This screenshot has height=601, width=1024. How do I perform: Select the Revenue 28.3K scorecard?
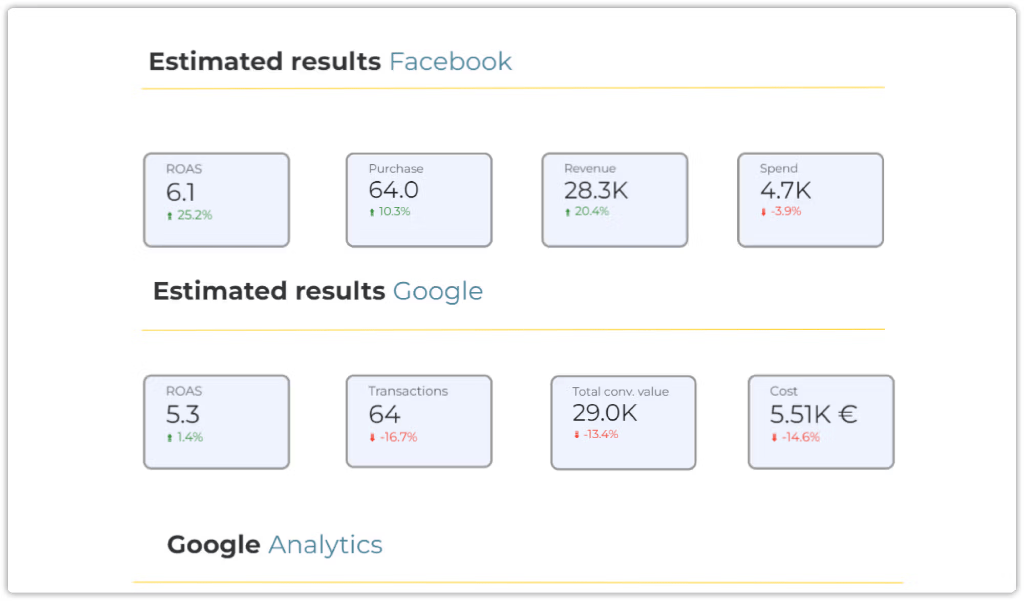click(614, 200)
